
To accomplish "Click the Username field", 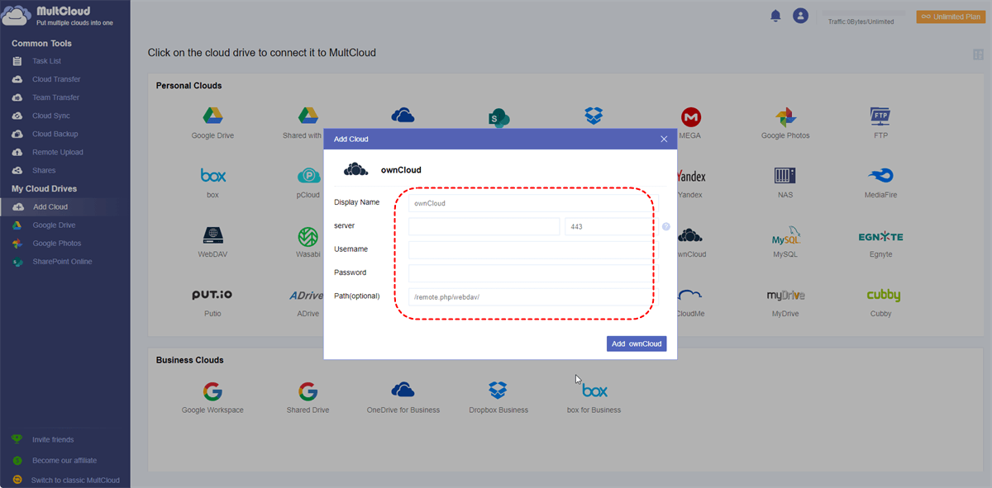I will [532, 249].
